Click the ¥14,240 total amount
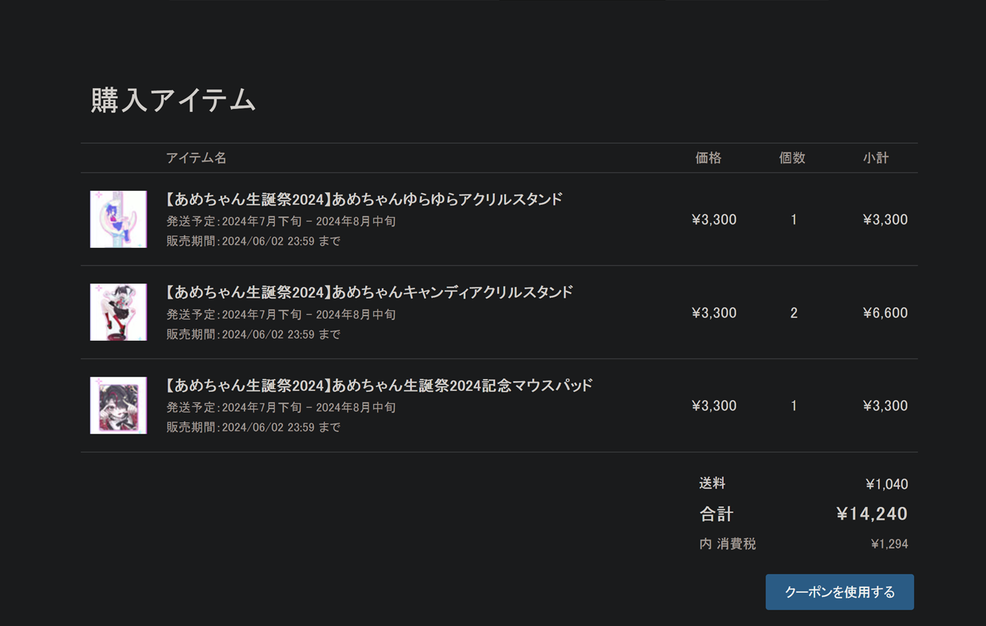 tap(871, 514)
